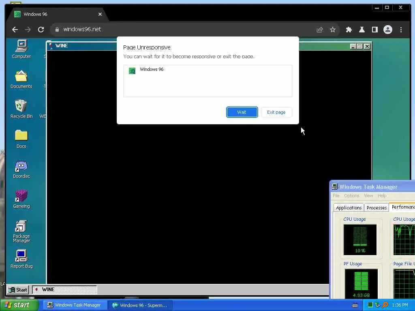The height and width of the screenshot is (311, 415).
Task: Click the WINE glass icon in title bar
Action: pos(51,46)
